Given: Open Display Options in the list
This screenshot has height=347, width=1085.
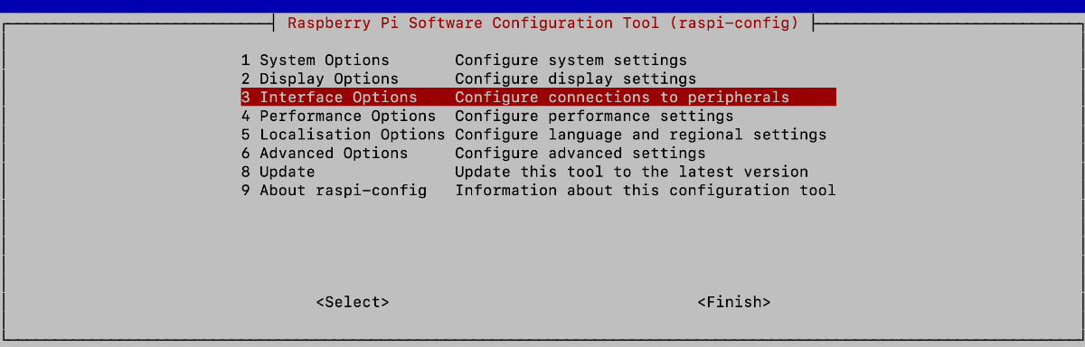Looking at the screenshot, I should click(538, 79).
